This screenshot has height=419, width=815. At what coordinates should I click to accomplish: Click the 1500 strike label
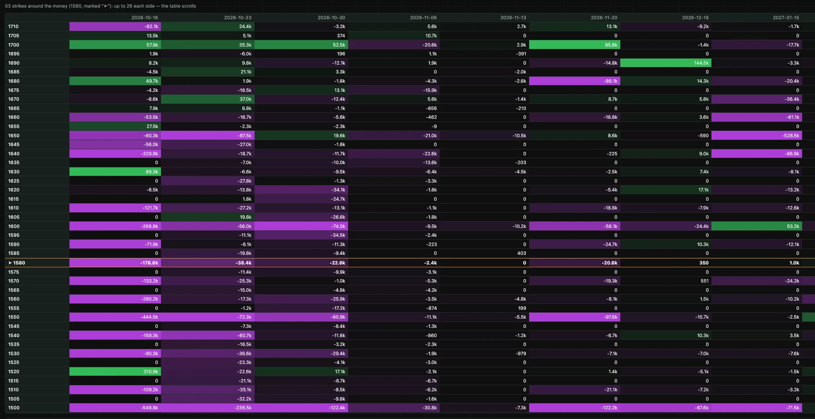[37, 408]
